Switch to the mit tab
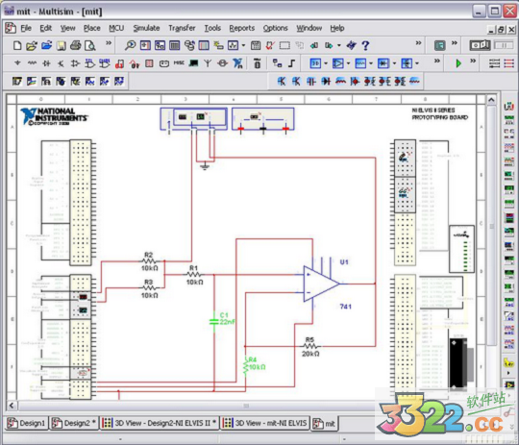This screenshot has height=445, width=519. coord(325,423)
